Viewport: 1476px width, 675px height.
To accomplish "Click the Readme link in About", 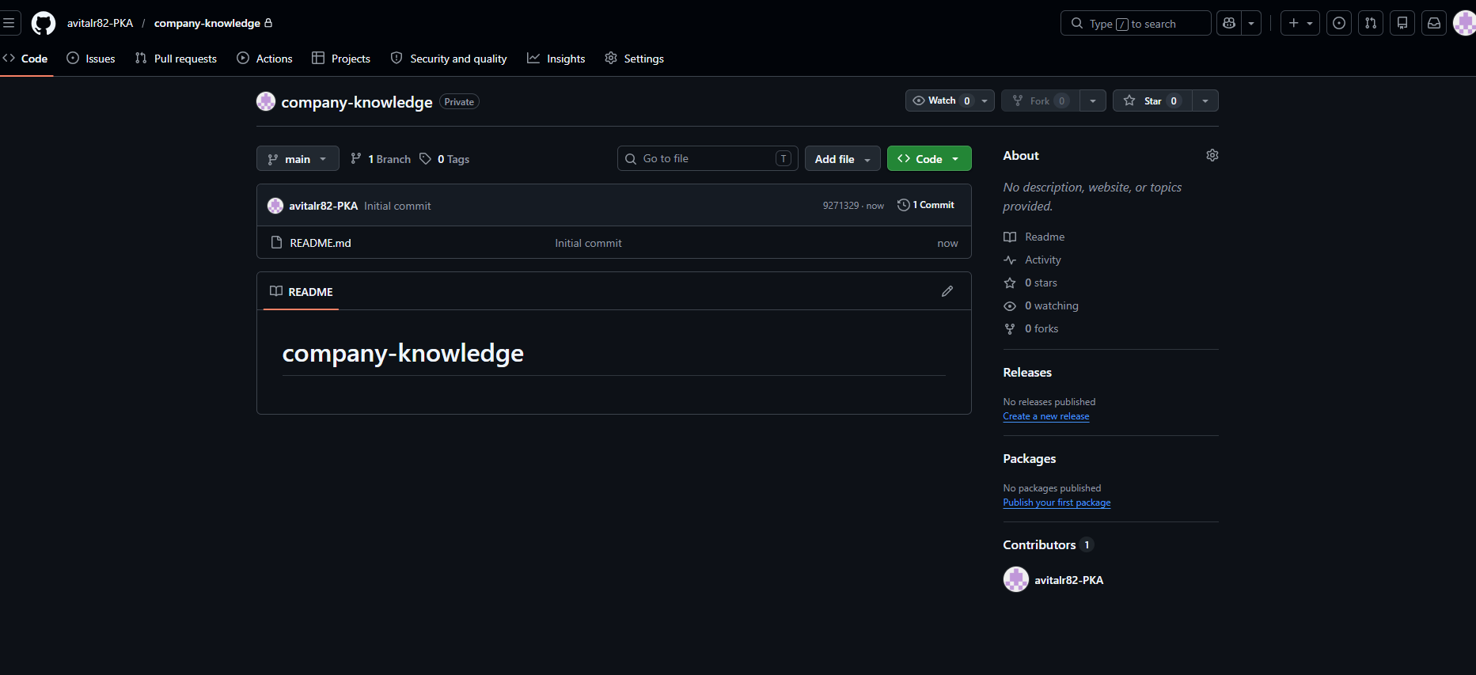I will (1034, 237).
